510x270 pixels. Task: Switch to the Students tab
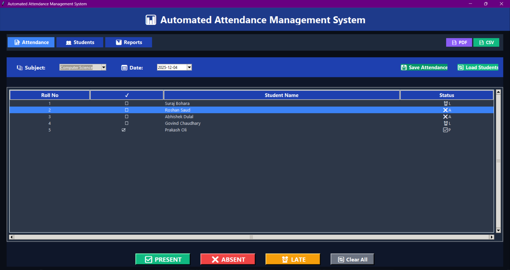coord(80,42)
